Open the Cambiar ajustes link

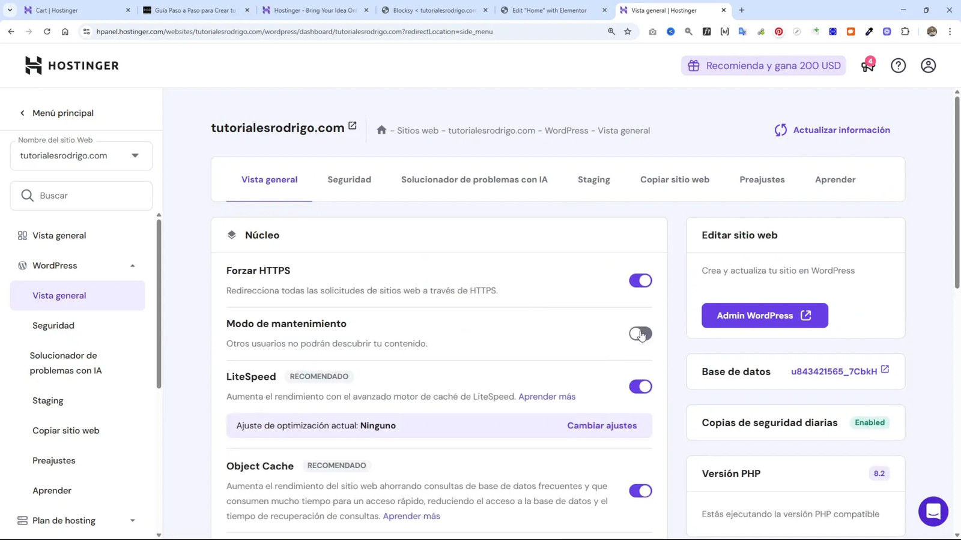601,425
